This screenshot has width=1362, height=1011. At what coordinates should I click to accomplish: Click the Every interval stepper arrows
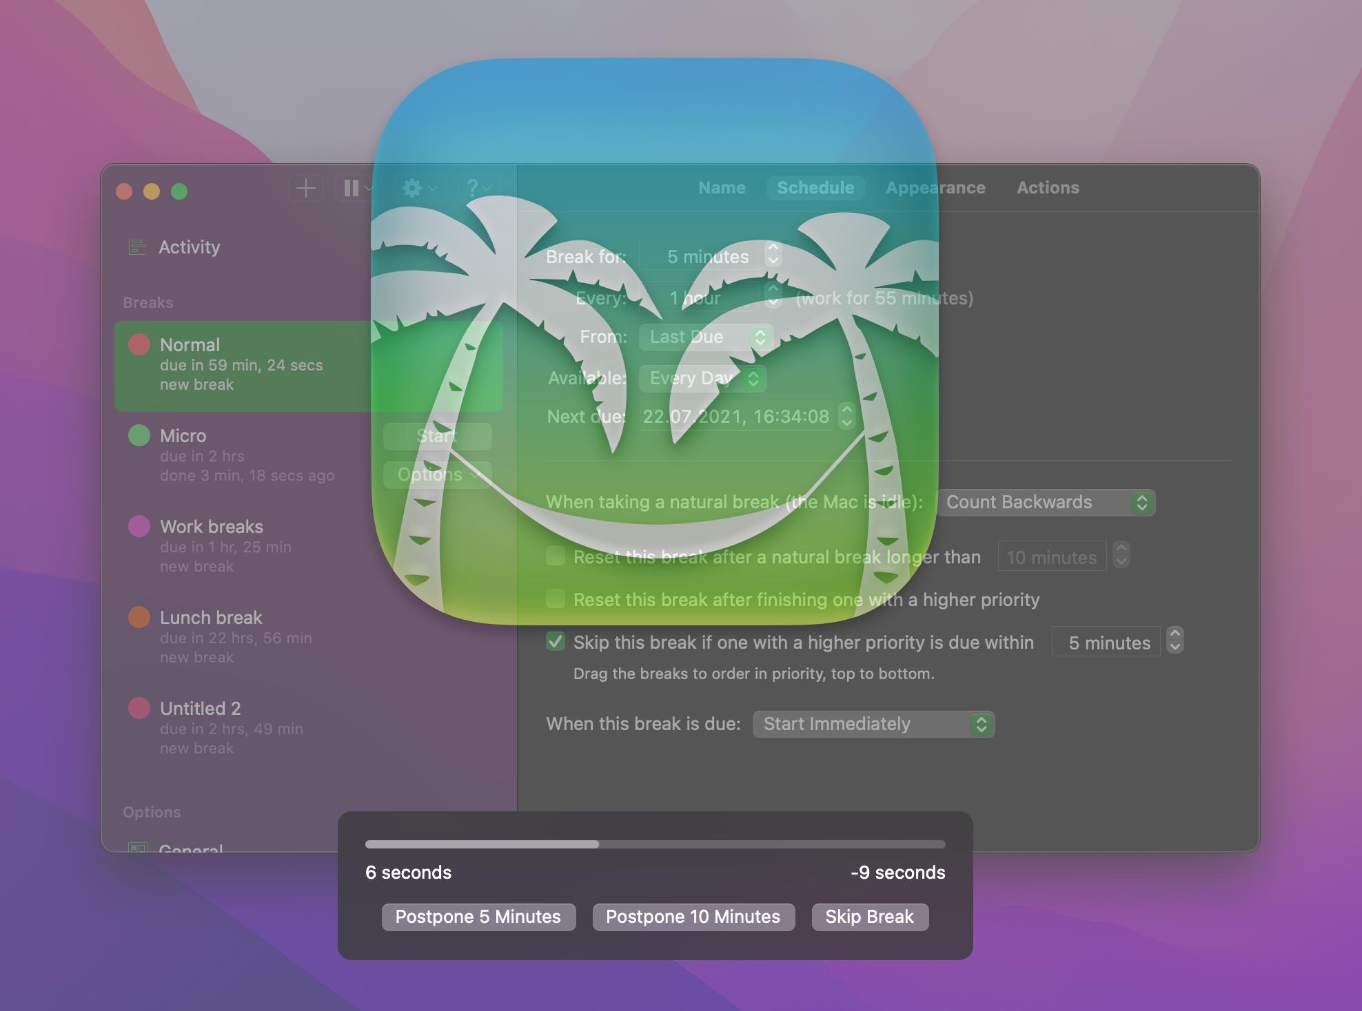(773, 296)
